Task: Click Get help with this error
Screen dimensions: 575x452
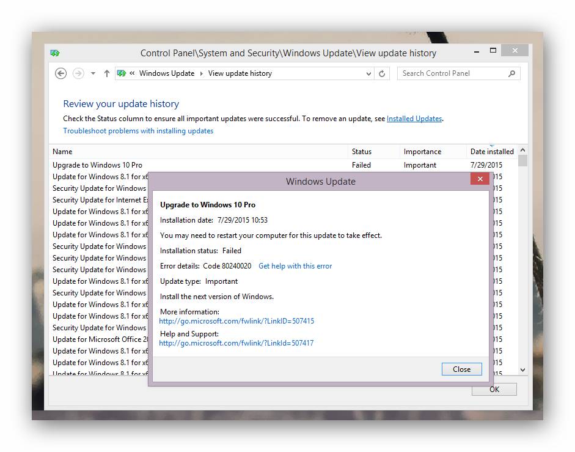Action: click(x=295, y=266)
